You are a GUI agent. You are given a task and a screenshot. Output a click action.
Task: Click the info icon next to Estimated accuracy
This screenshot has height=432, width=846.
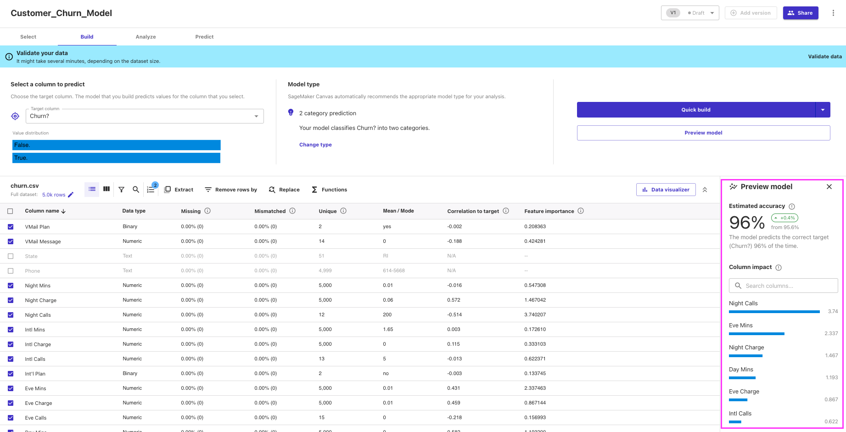[792, 206]
